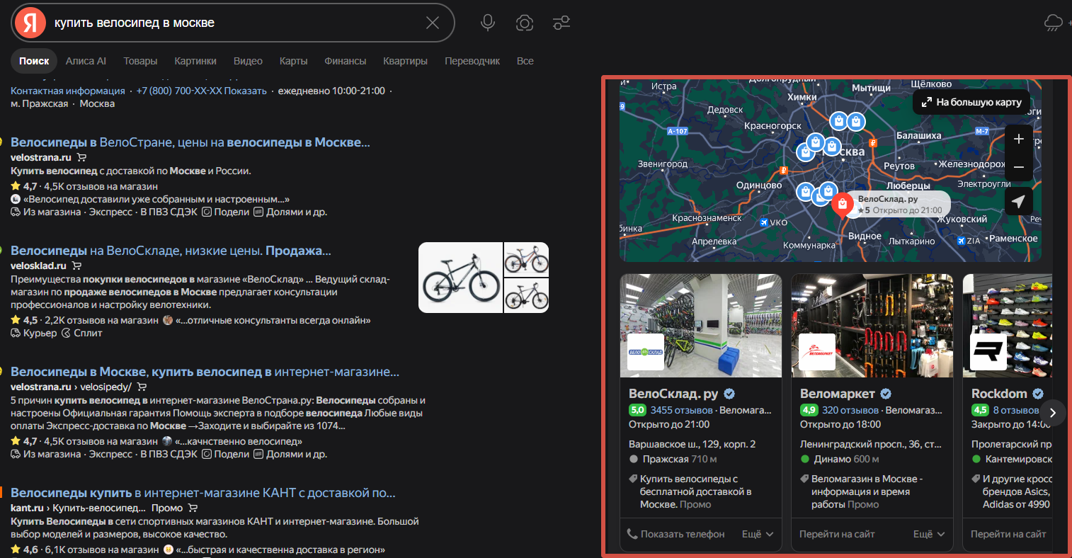
Task: Click the cart icon beside velosklad.ru
Action: coord(76,266)
